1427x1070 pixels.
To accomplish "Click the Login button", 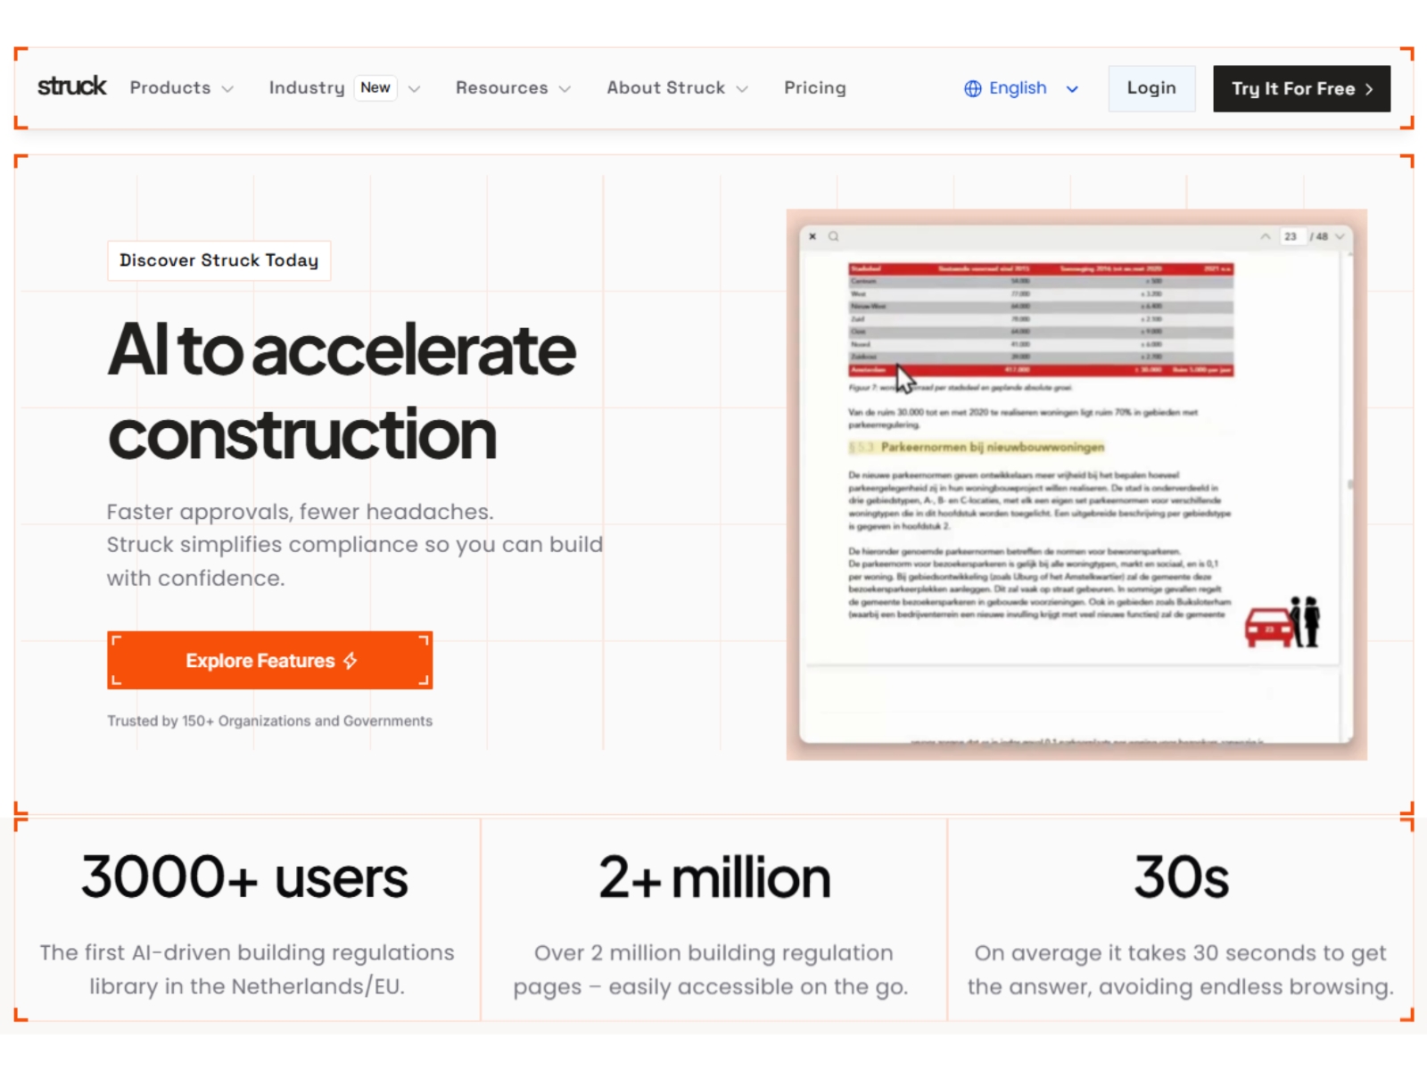I will pos(1151,88).
